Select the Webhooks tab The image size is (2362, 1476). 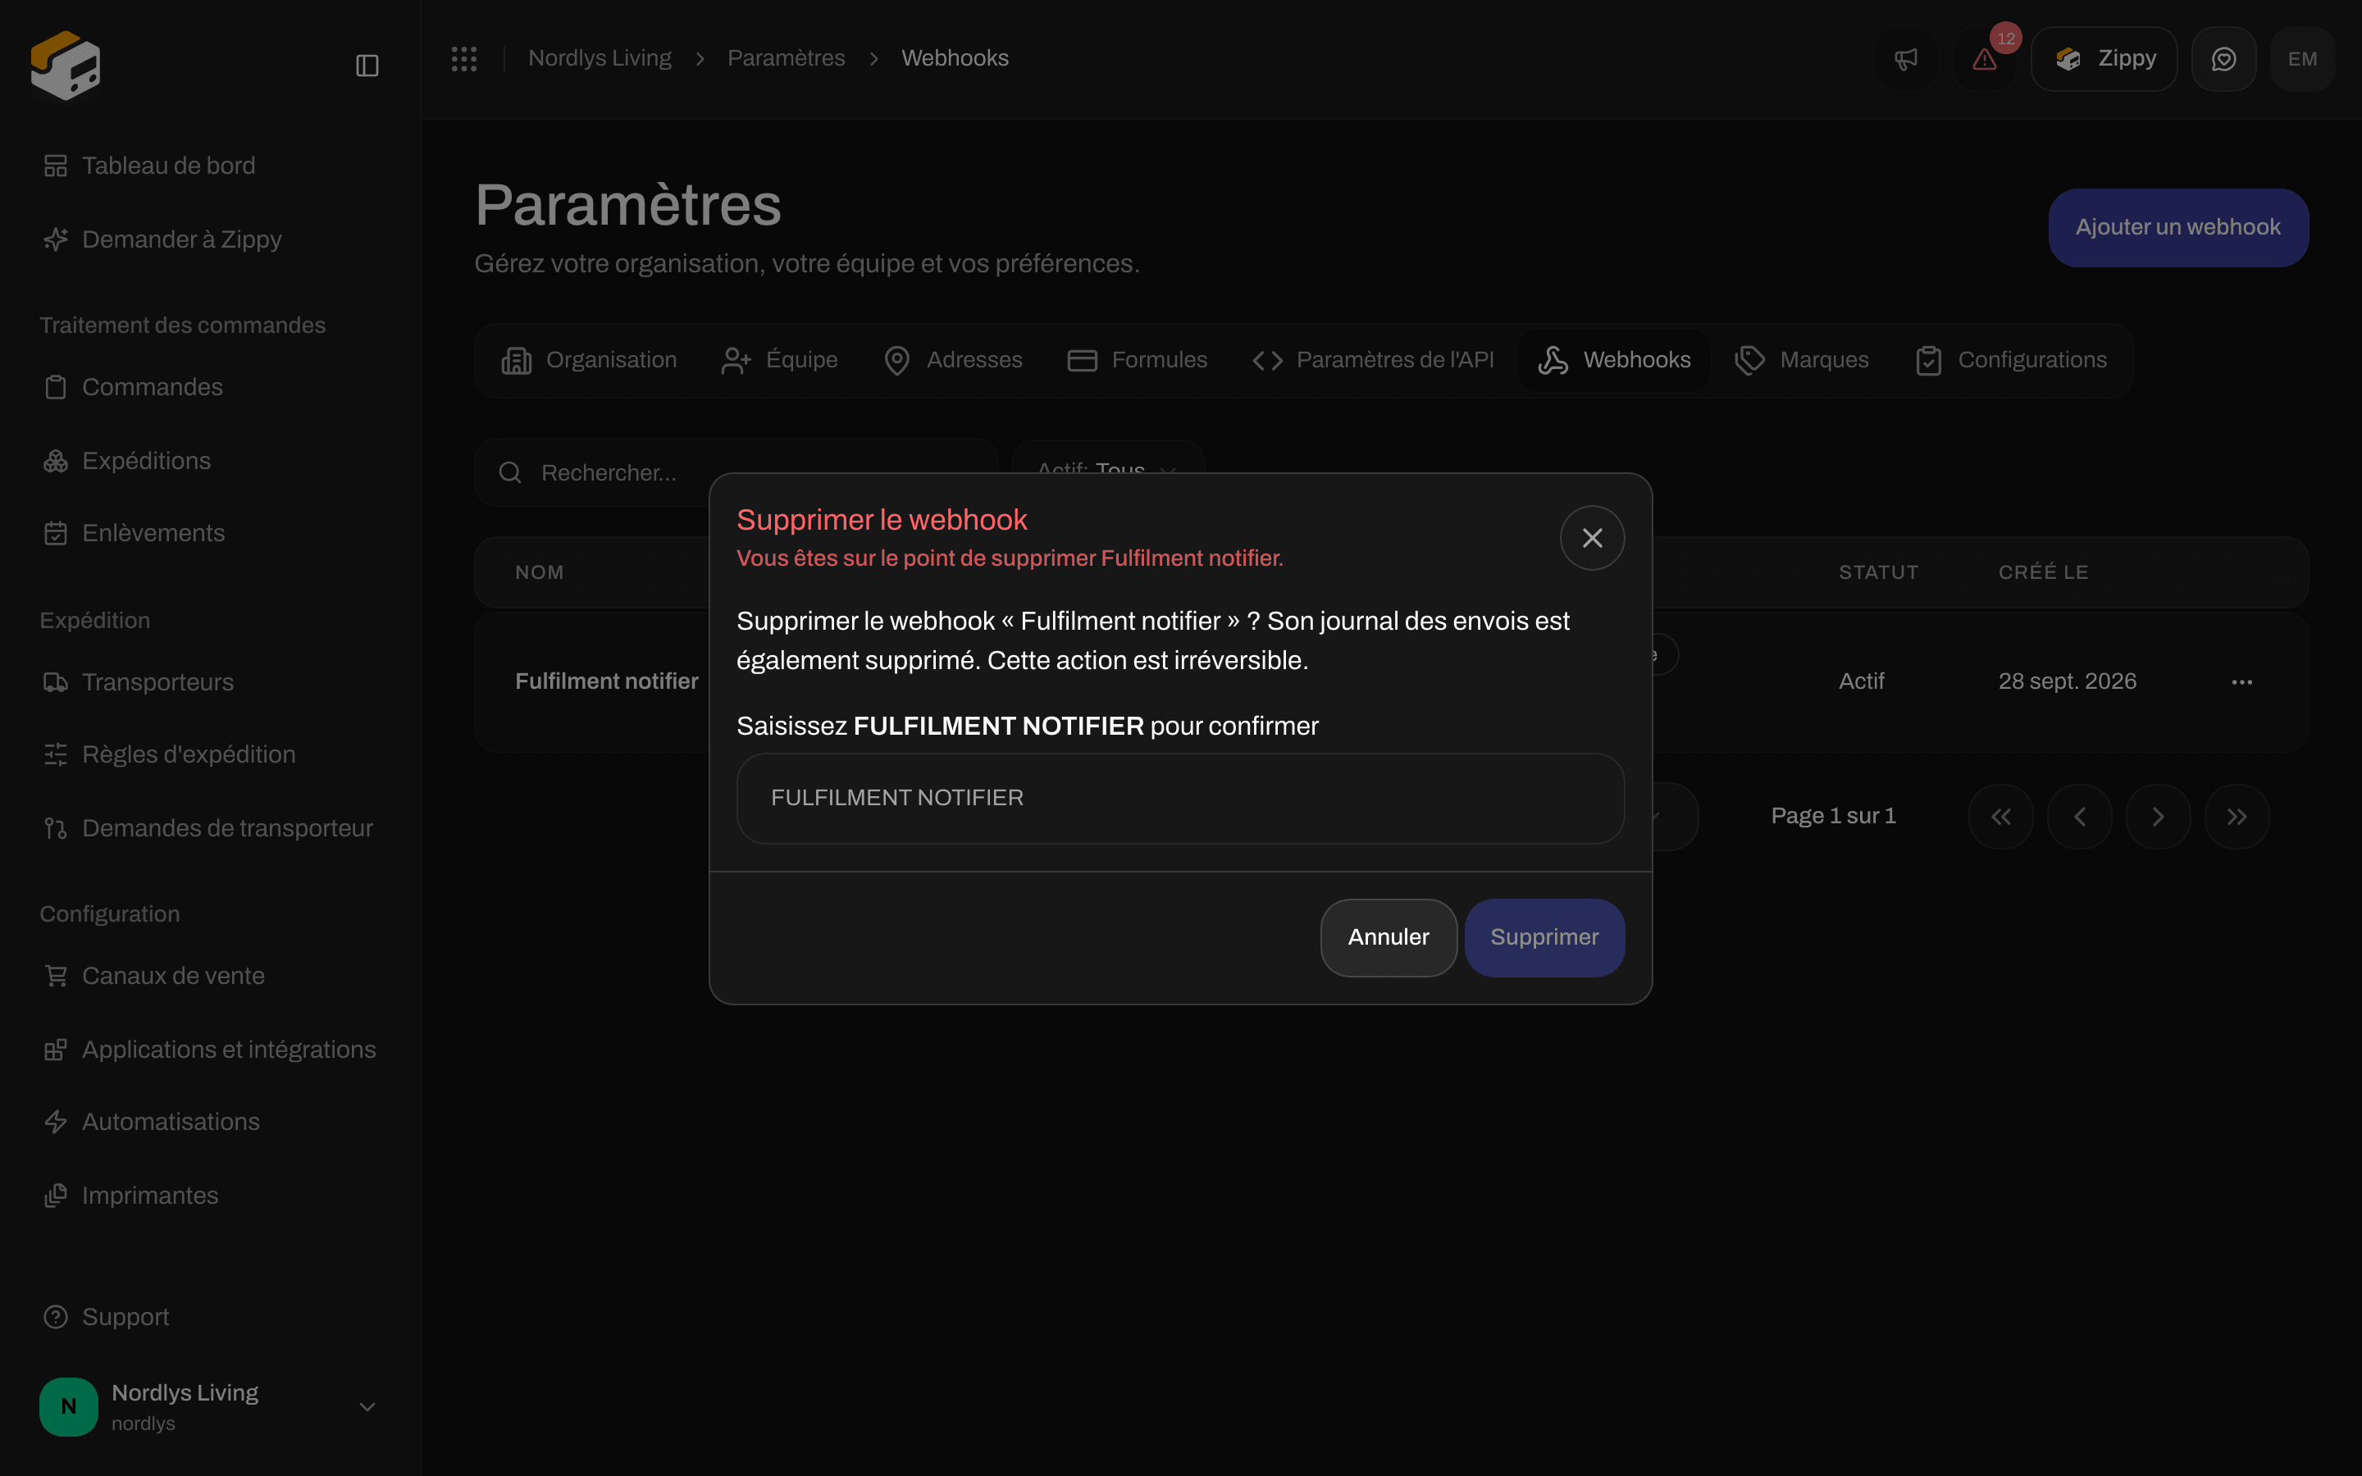pos(1614,360)
